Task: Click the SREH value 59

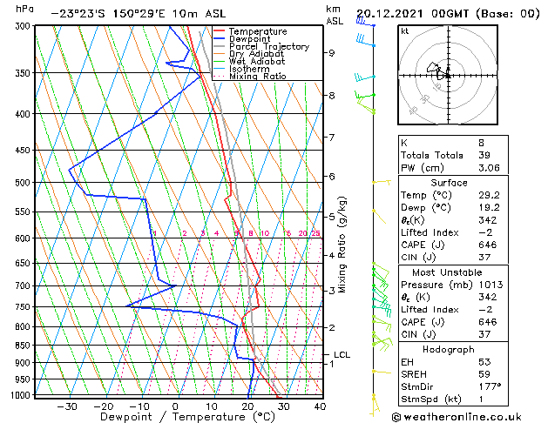Action: click(x=484, y=374)
